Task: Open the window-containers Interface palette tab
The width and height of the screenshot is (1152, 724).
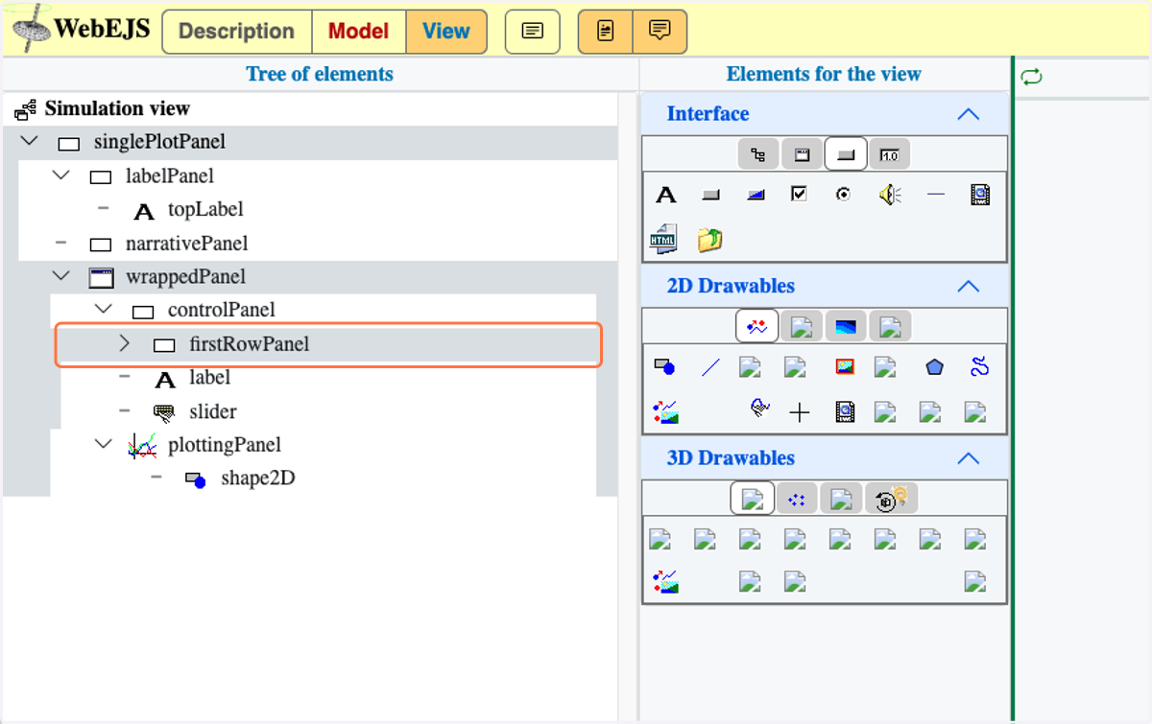Action: pyautogui.click(x=803, y=154)
